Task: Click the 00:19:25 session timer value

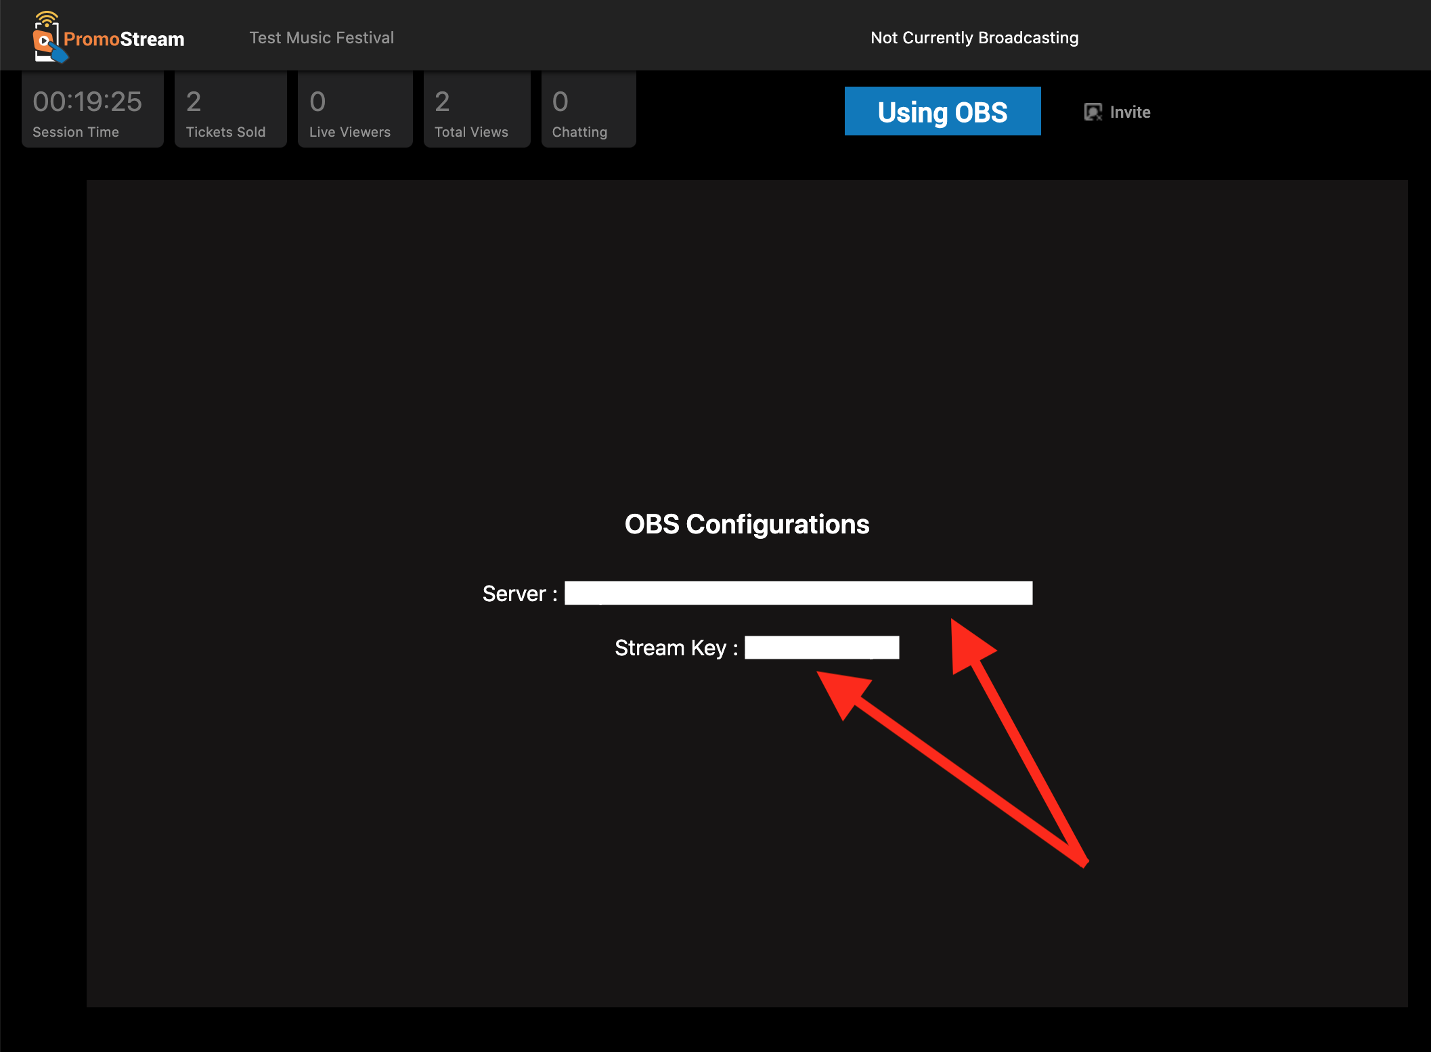Action: tap(87, 102)
